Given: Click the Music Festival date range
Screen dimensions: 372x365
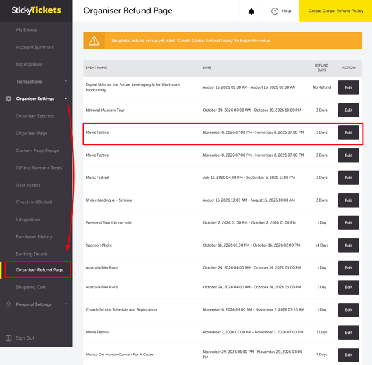Looking at the screenshot, I should pyautogui.click(x=249, y=177).
